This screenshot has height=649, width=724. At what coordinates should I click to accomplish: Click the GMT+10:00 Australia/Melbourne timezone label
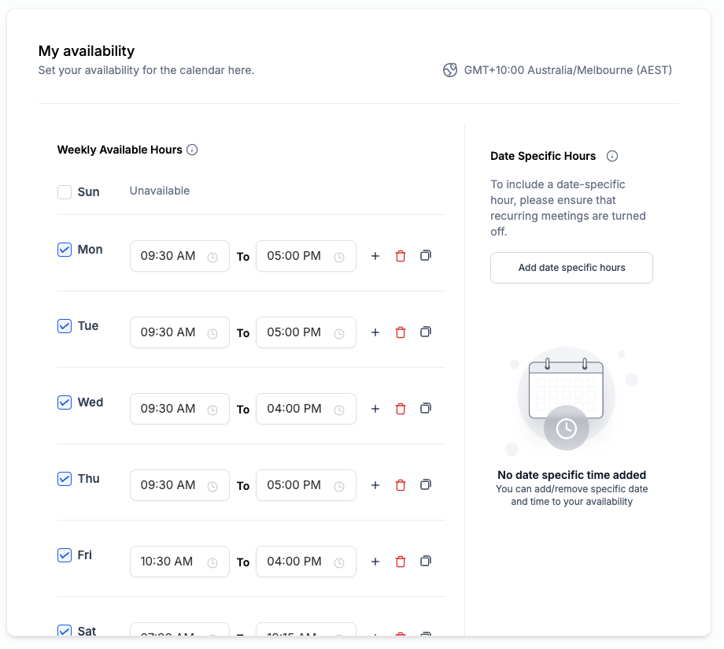(x=567, y=70)
